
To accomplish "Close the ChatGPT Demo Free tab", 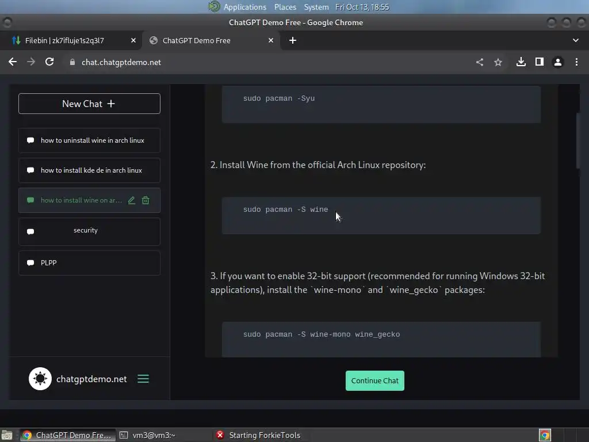I will 271,41.
